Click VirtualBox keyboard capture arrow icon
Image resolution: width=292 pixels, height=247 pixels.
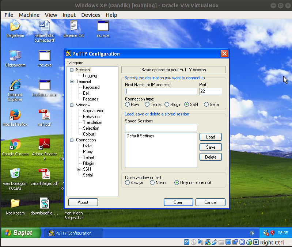(256, 242)
